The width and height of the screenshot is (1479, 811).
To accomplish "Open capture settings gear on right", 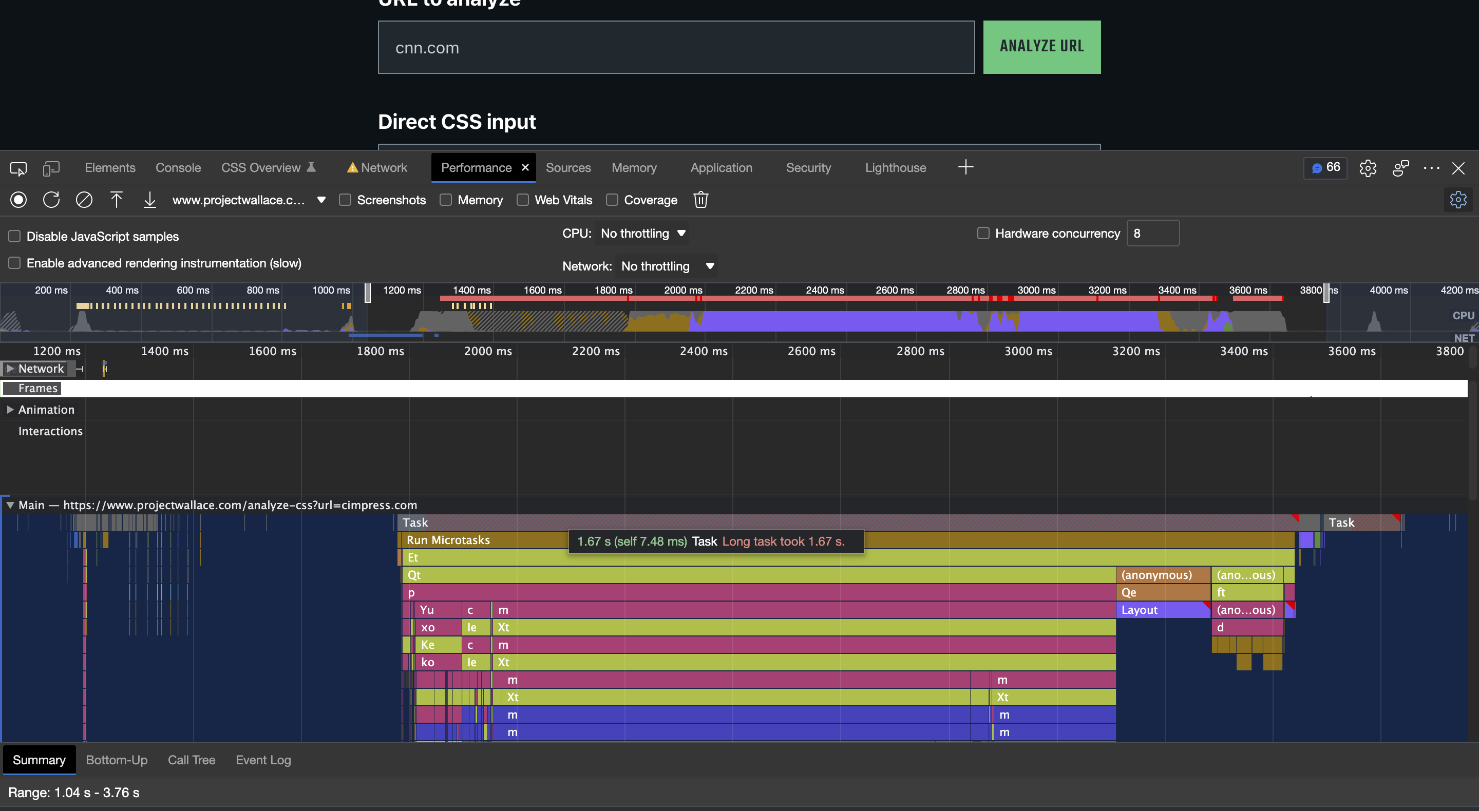I will (x=1458, y=200).
